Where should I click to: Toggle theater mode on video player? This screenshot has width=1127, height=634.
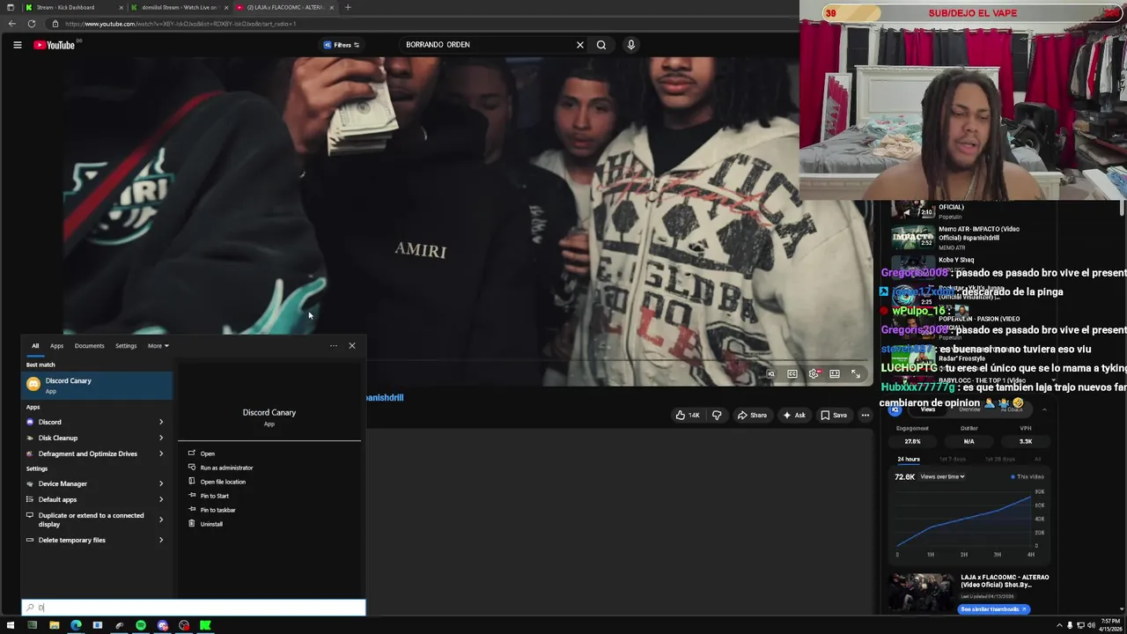835,374
